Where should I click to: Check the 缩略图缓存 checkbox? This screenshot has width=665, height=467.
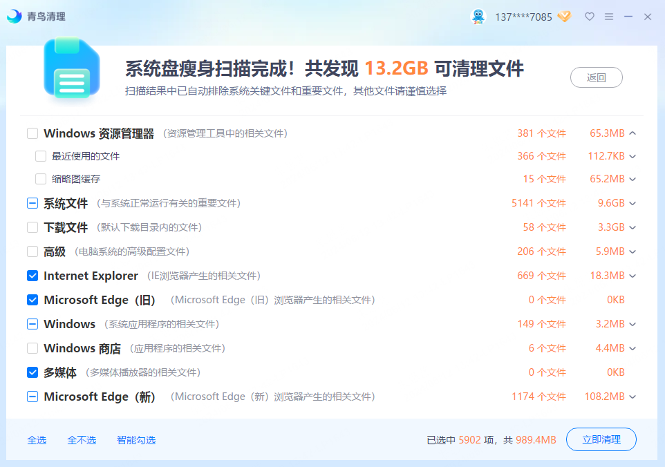(x=41, y=179)
